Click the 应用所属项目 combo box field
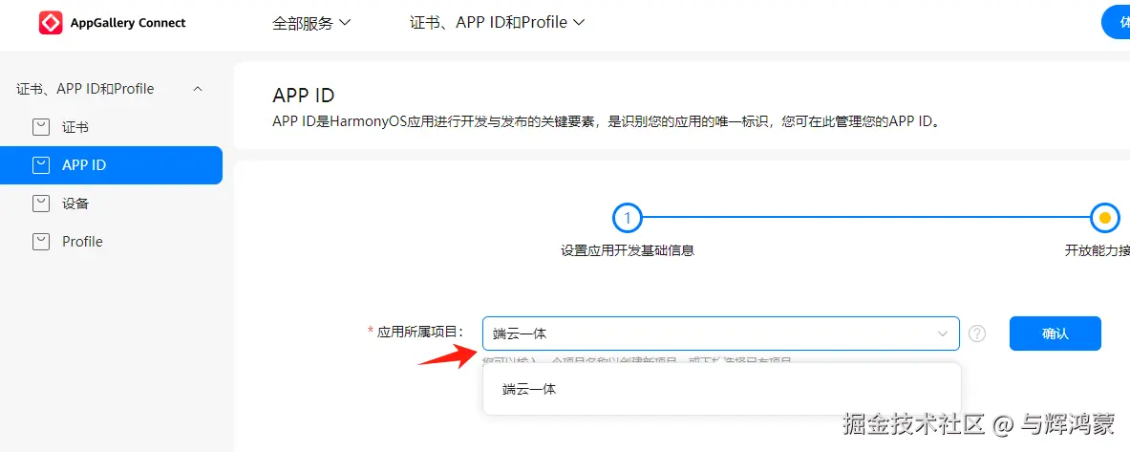Image resolution: width=1130 pixels, height=452 pixels. 720,334
